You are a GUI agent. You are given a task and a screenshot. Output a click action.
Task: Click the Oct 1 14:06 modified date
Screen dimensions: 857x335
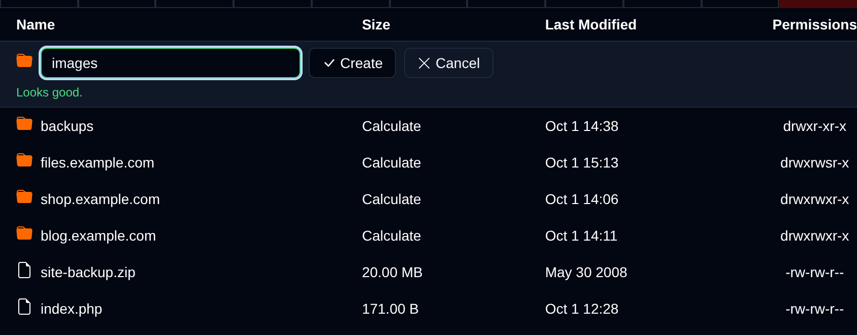(x=582, y=199)
